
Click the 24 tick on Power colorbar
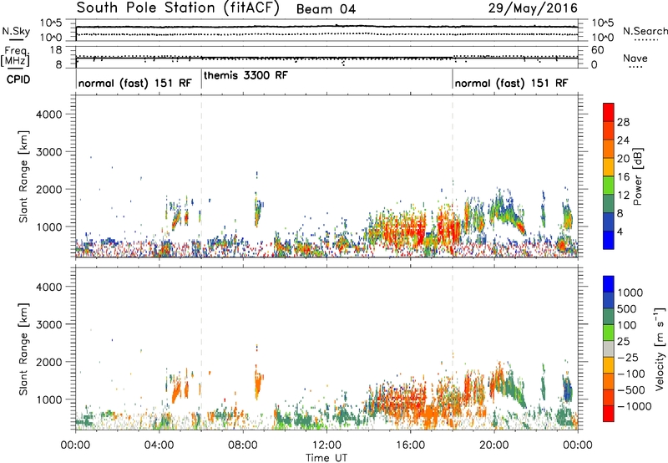click(623, 140)
